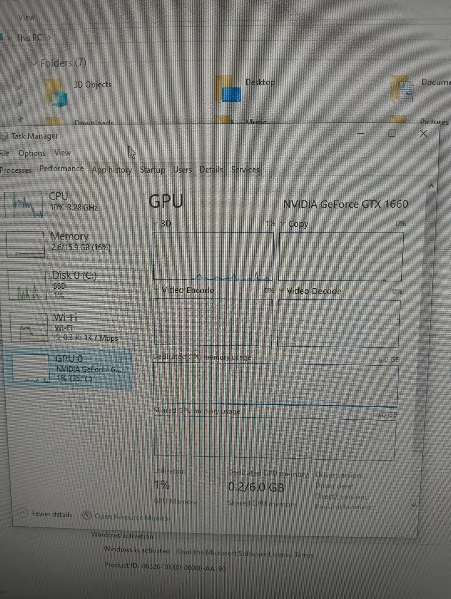Click the scroll down arrow in GPU pane

tap(414, 505)
